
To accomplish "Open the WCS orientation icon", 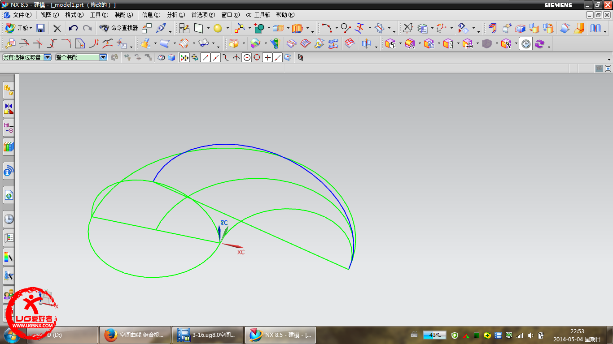I will (442, 28).
